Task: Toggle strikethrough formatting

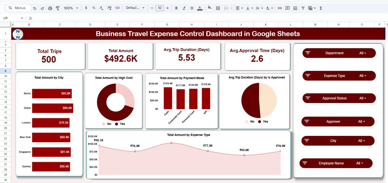Action: click(x=192, y=8)
